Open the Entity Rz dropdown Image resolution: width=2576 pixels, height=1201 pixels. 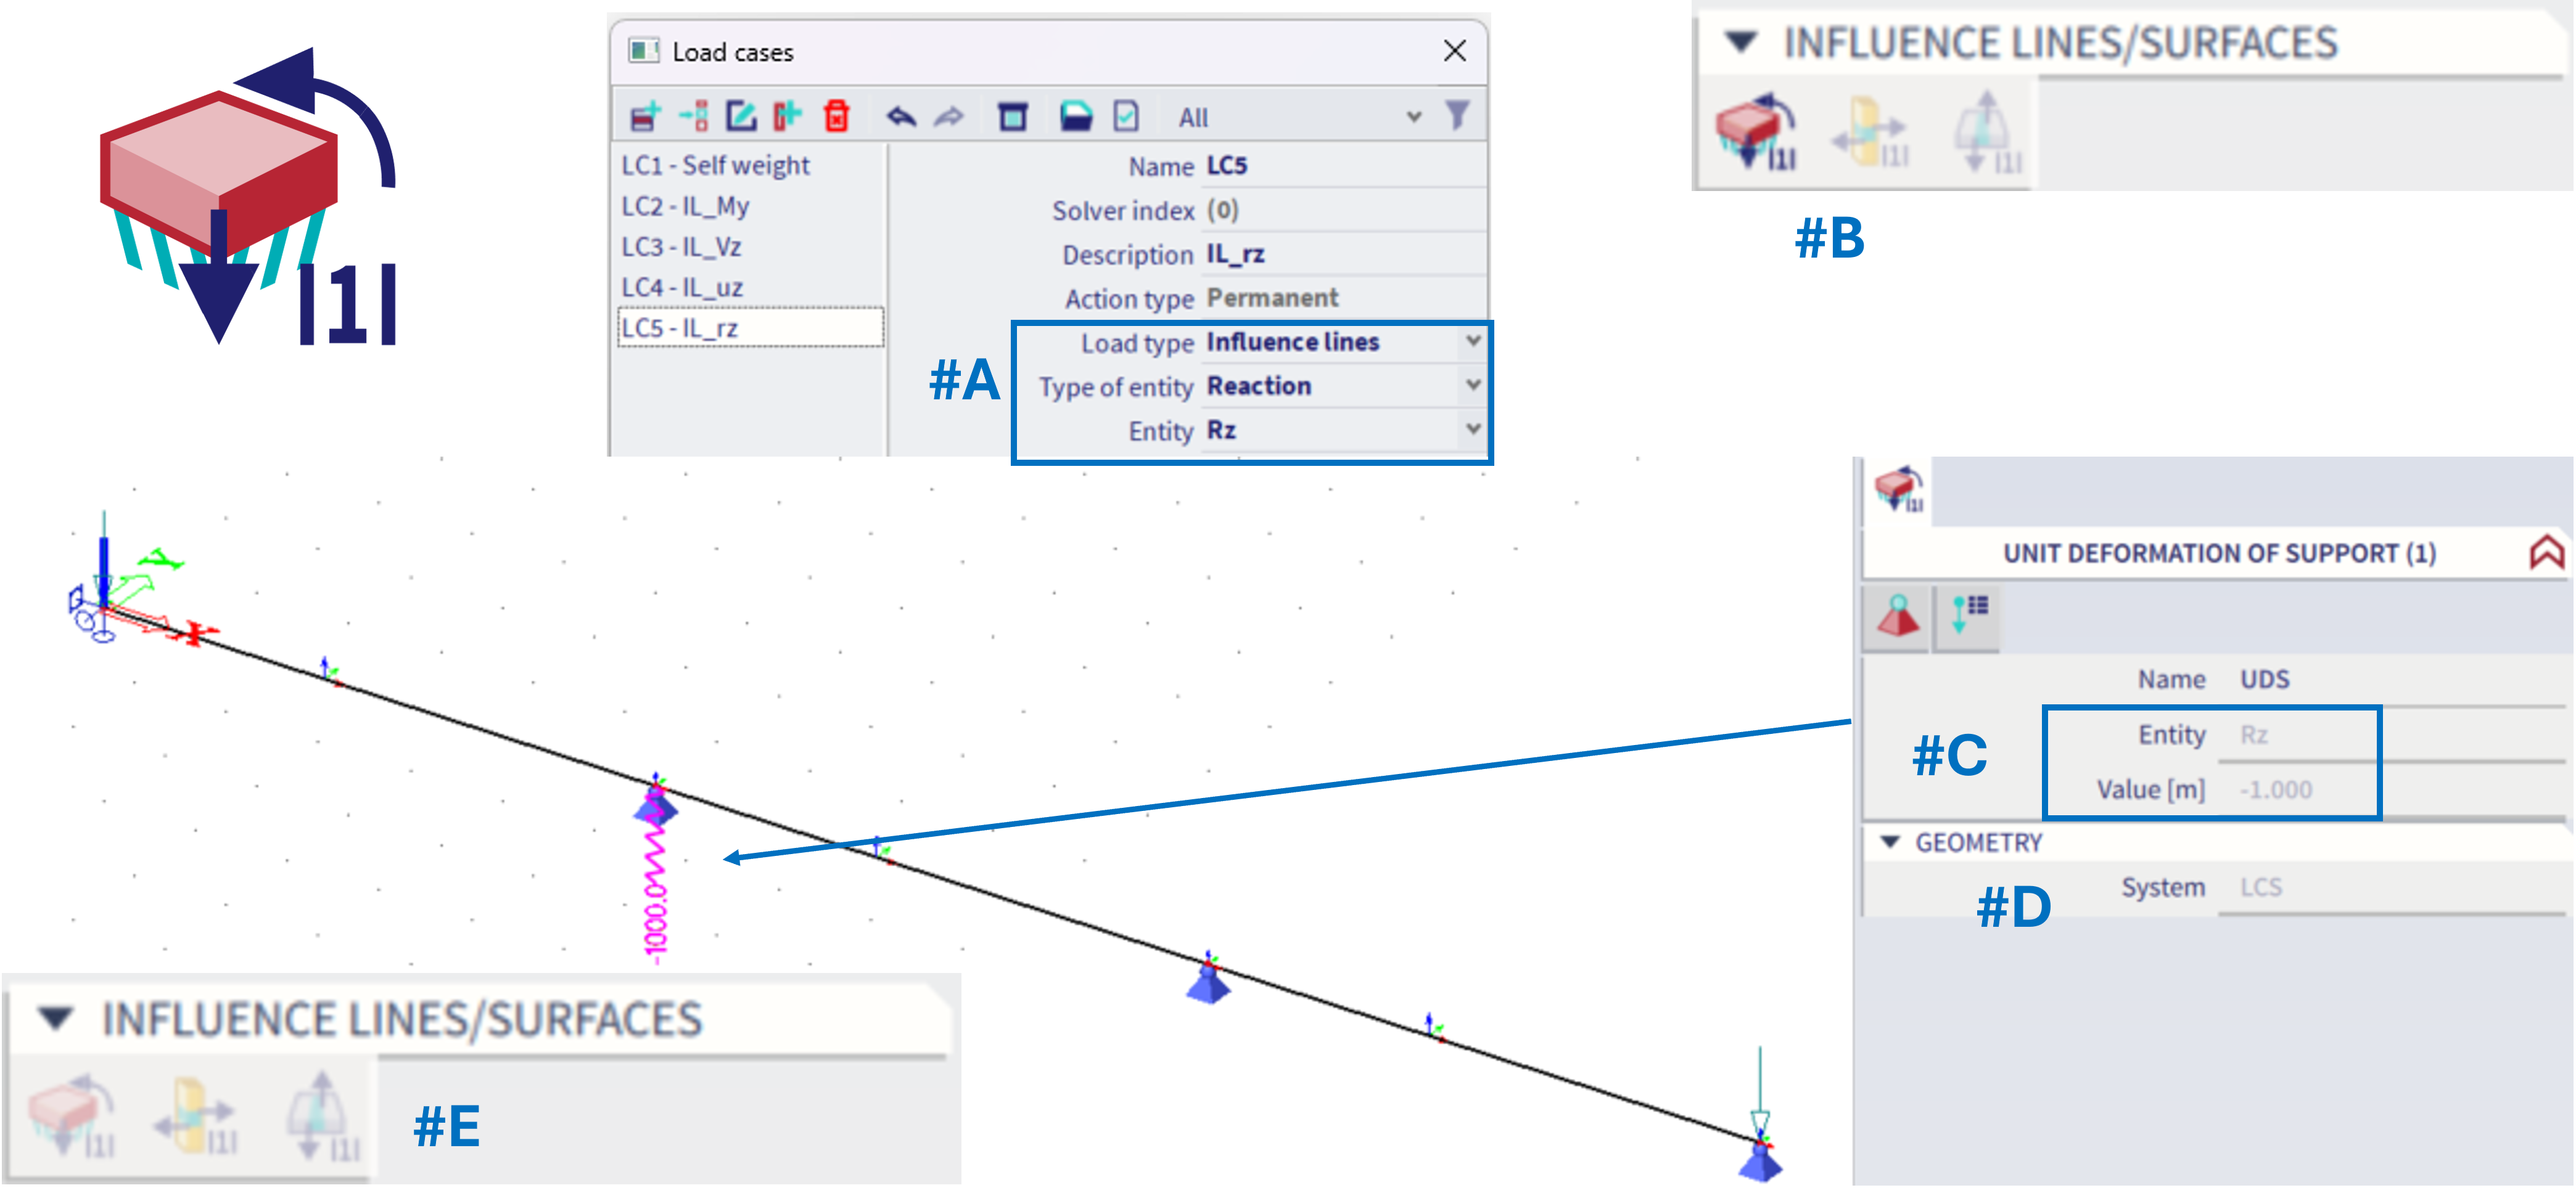(1472, 430)
